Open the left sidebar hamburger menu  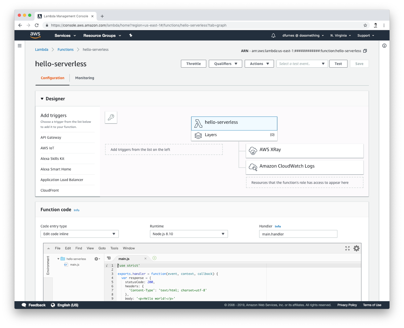(20, 45)
